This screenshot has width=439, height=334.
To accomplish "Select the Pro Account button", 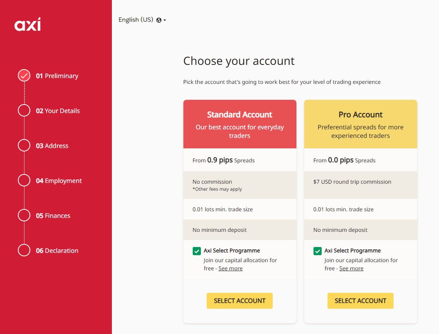I will click(360, 301).
